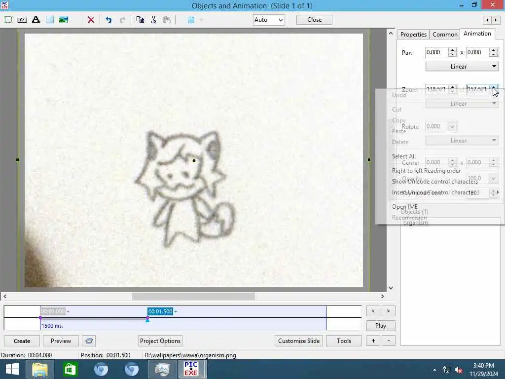Jump to previous keyframe with the < button
Image resolution: width=505 pixels, height=379 pixels.
(373, 311)
